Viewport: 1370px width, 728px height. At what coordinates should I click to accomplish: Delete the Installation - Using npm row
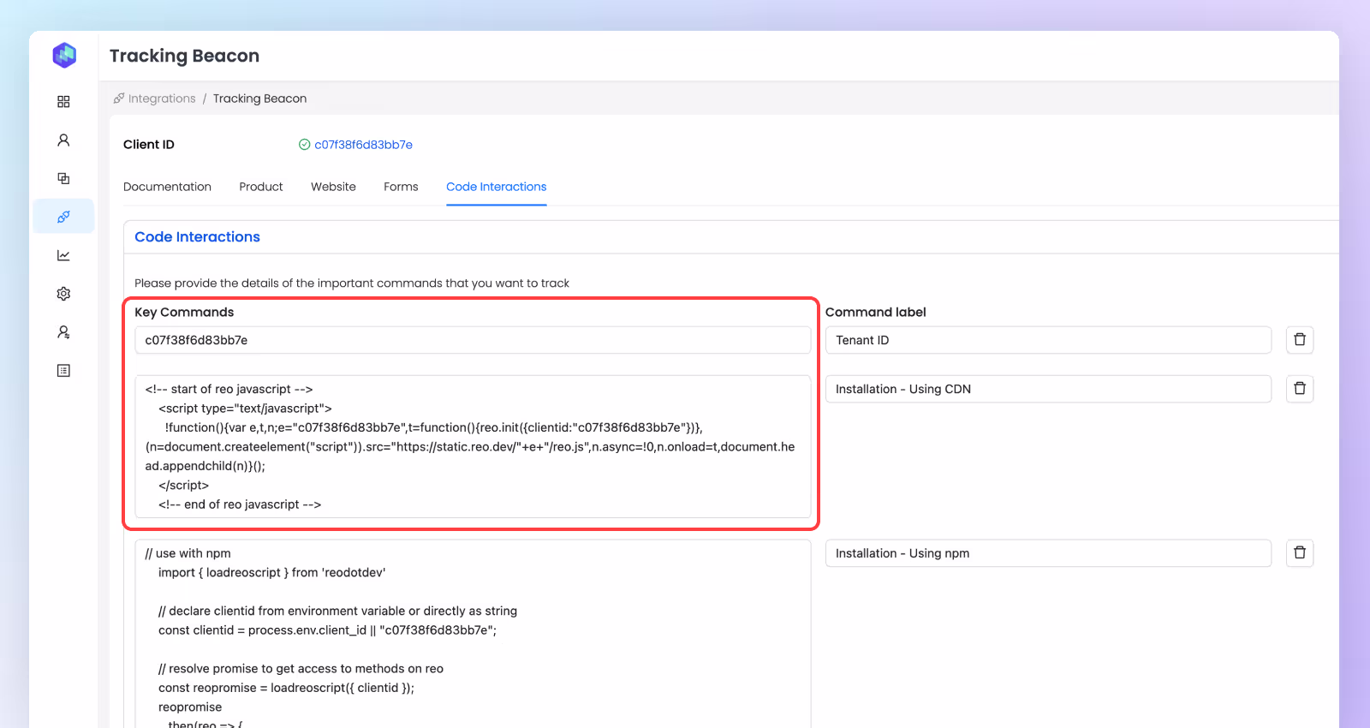point(1300,553)
